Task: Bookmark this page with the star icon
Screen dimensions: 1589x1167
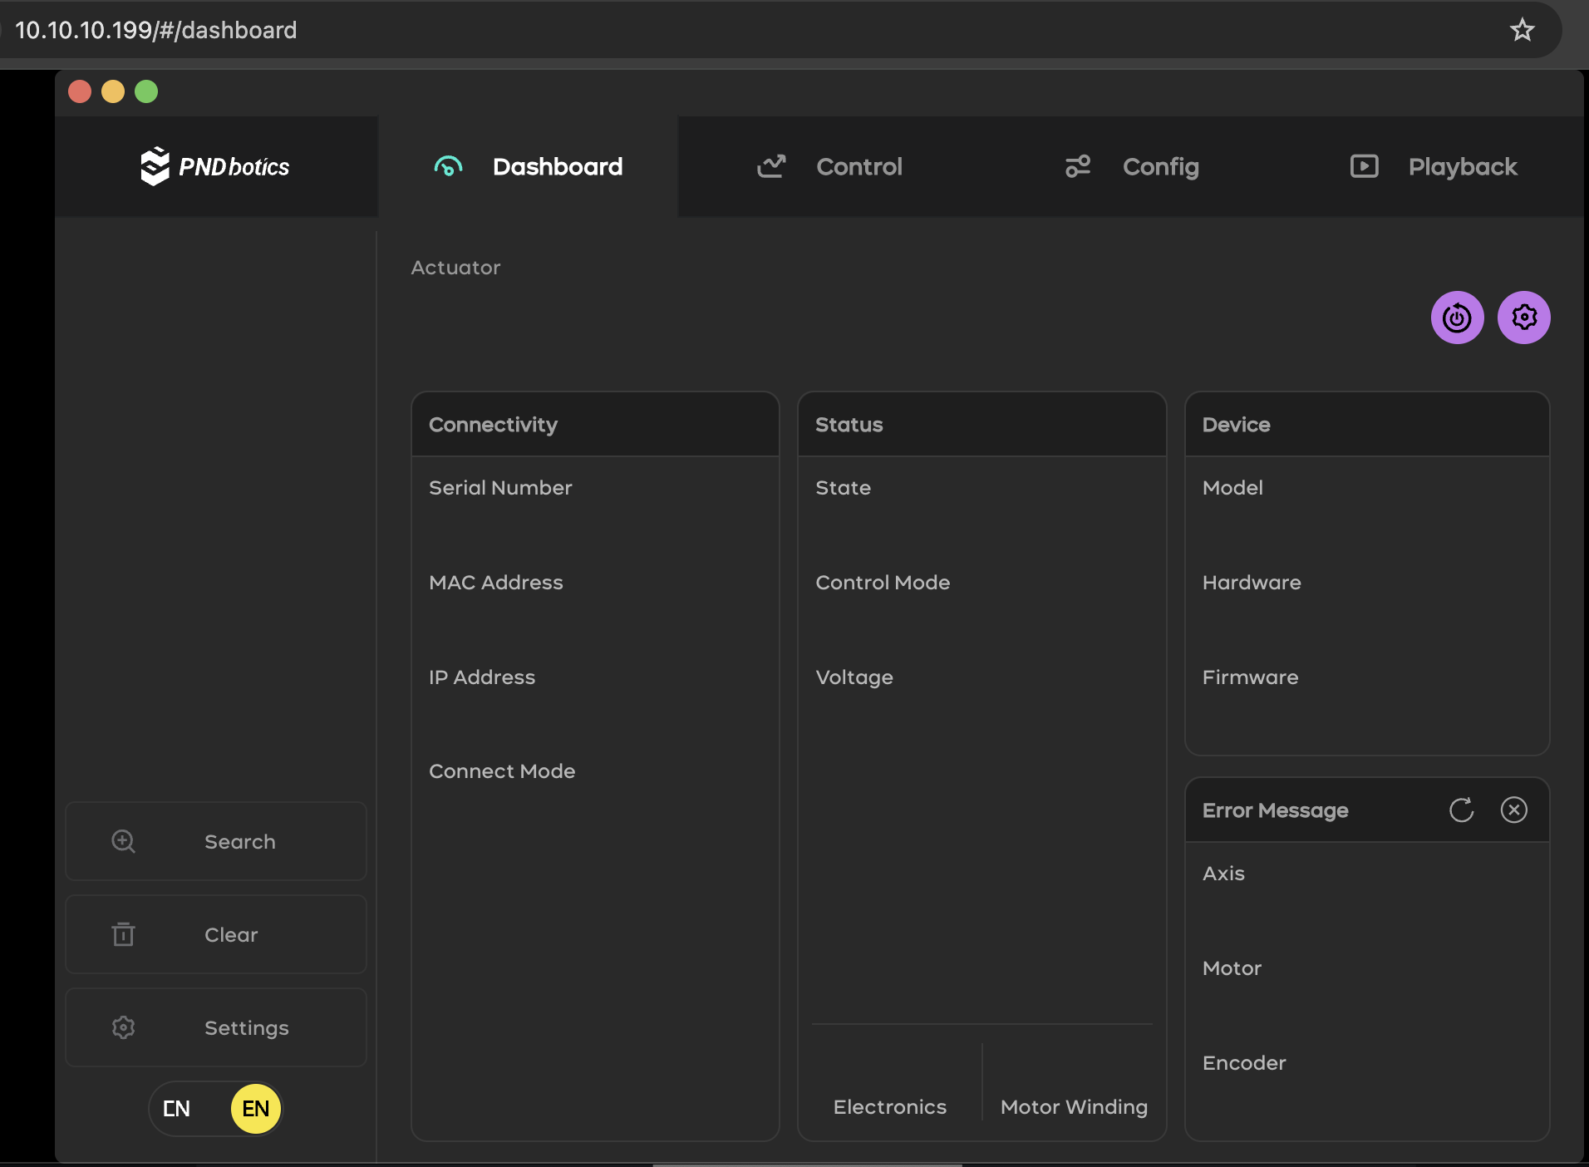Action: point(1522,30)
